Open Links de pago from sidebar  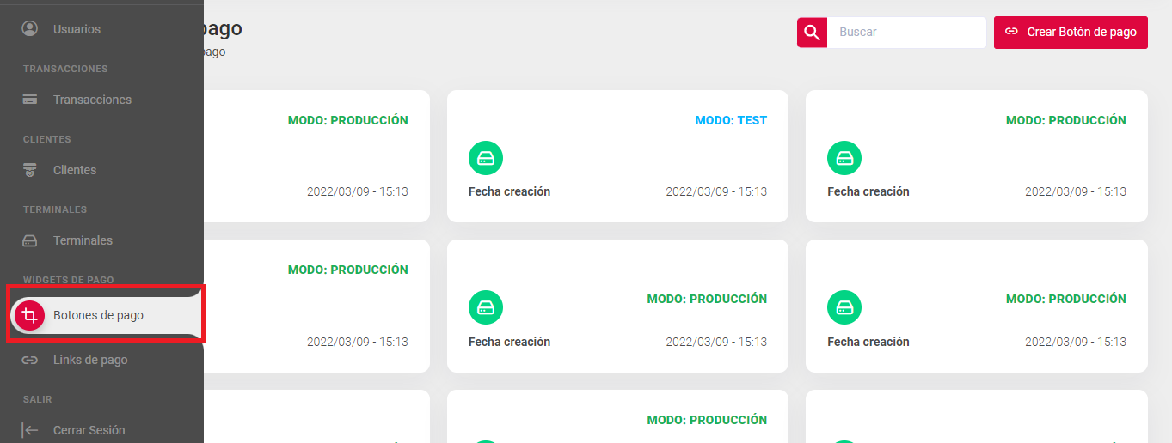click(90, 360)
